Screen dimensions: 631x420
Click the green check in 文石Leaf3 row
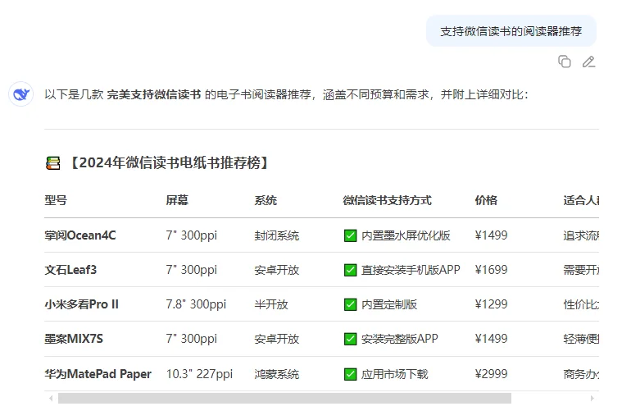pyautogui.click(x=350, y=270)
